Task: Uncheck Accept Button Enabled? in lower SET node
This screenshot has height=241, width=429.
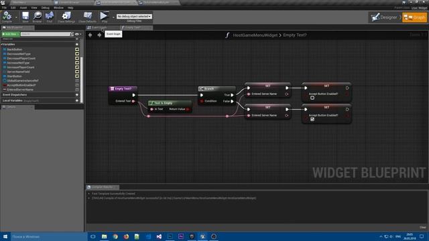Action: pyautogui.click(x=312, y=119)
